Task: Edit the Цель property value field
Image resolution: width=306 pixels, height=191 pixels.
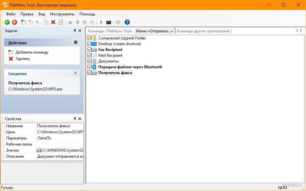Action: coord(60,132)
